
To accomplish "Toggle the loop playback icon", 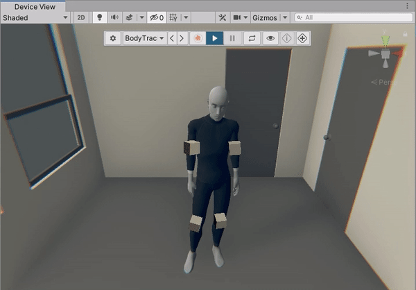I will click(x=252, y=38).
